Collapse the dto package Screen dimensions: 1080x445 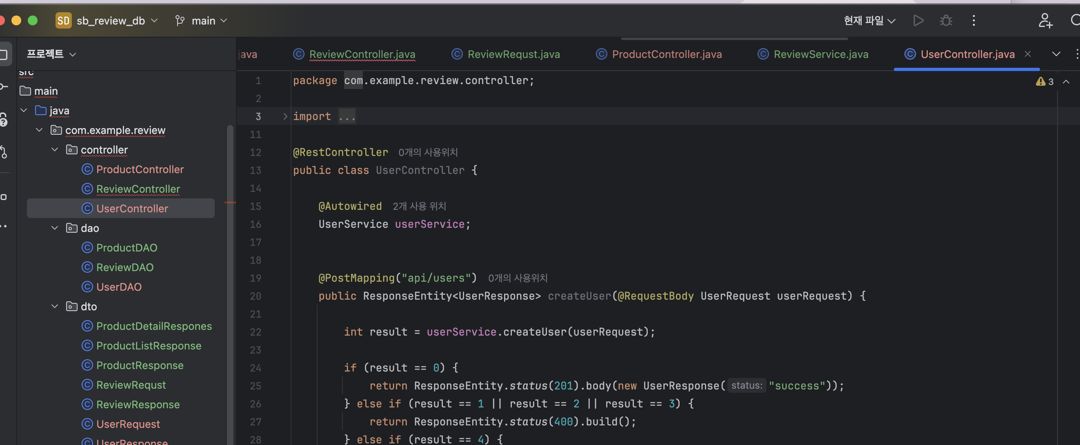[55, 306]
